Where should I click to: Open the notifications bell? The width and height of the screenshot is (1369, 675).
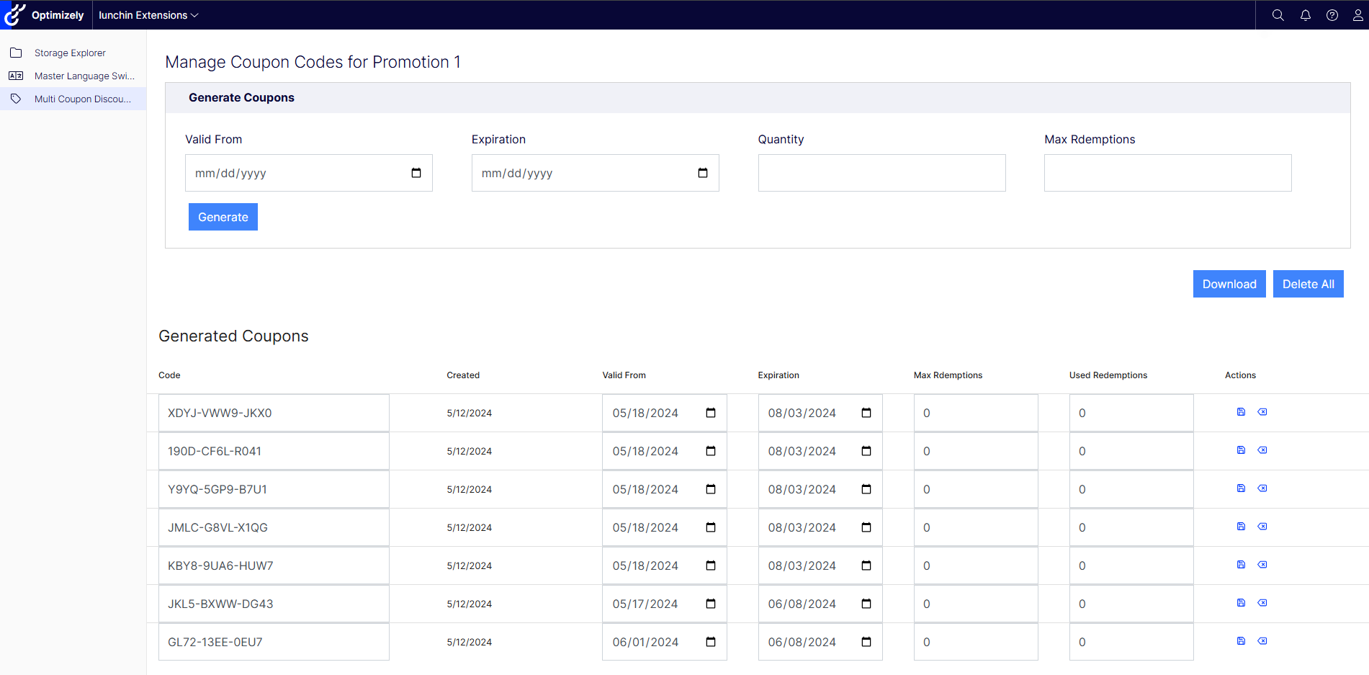coord(1305,15)
